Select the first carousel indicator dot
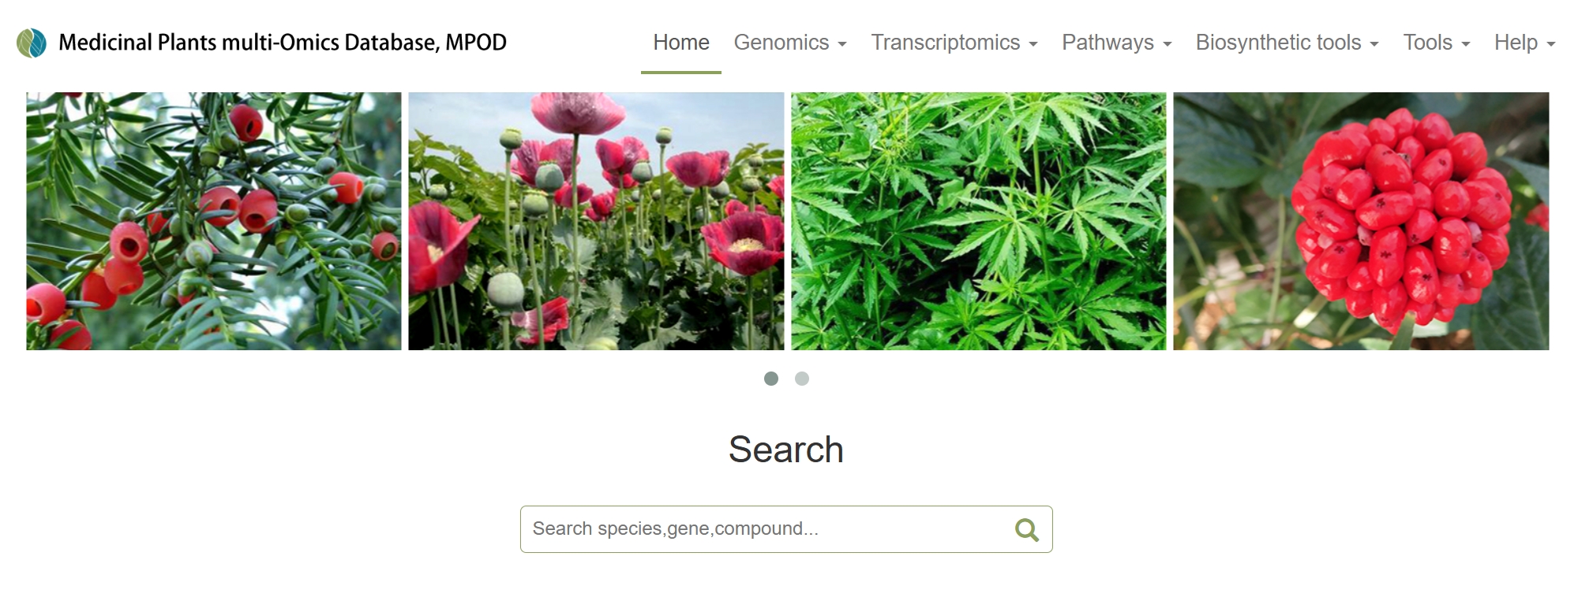1578x590 pixels. click(771, 379)
